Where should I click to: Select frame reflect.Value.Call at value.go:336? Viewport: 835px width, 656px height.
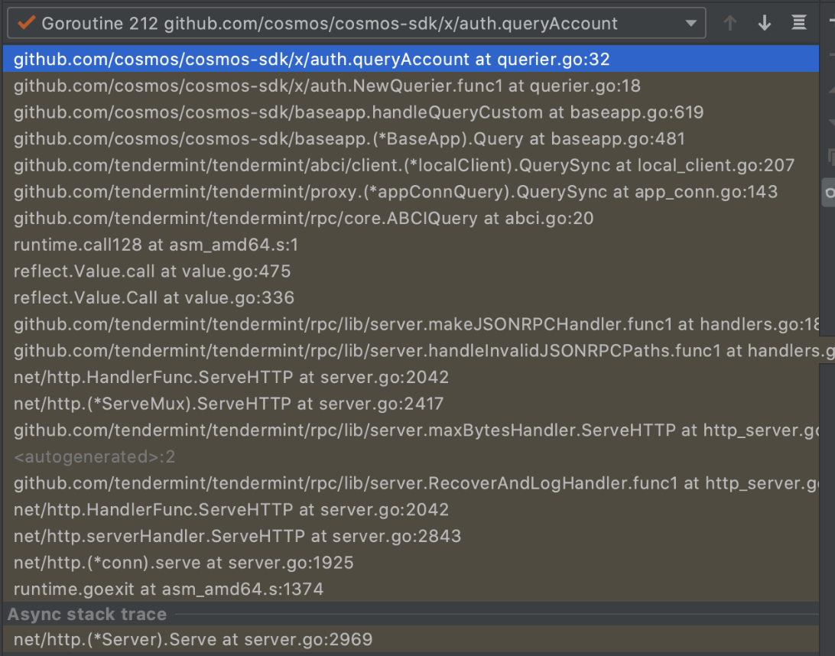click(x=411, y=297)
